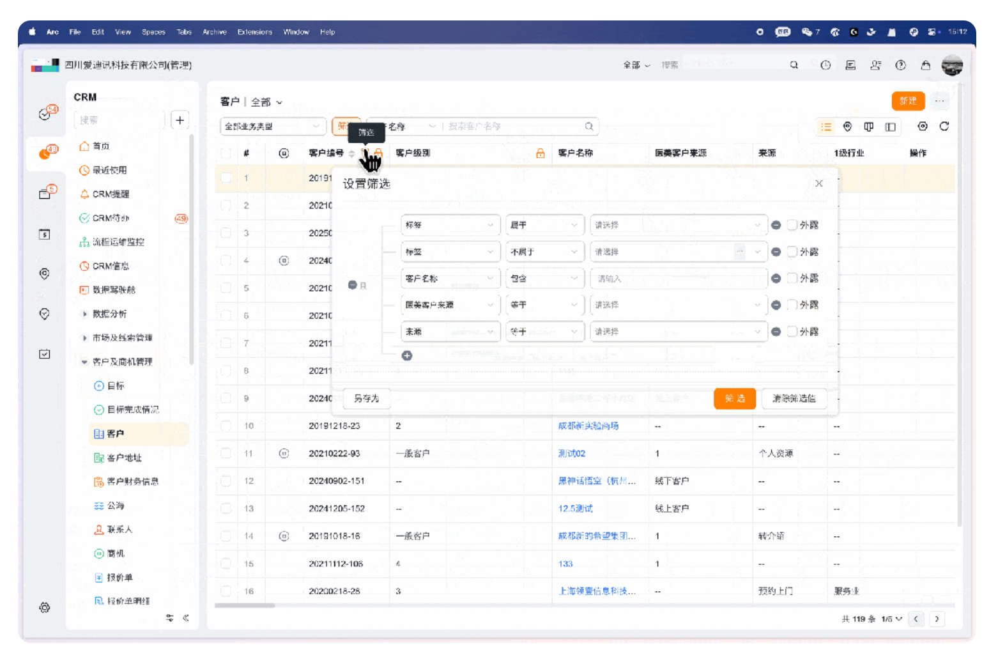Switch to map view icon
The width and height of the screenshot is (998, 657).
click(847, 127)
